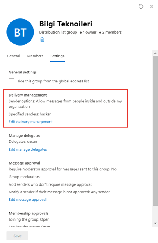
Task: Click 'Notify a sender' Any sender line
Action: click(x=59, y=192)
